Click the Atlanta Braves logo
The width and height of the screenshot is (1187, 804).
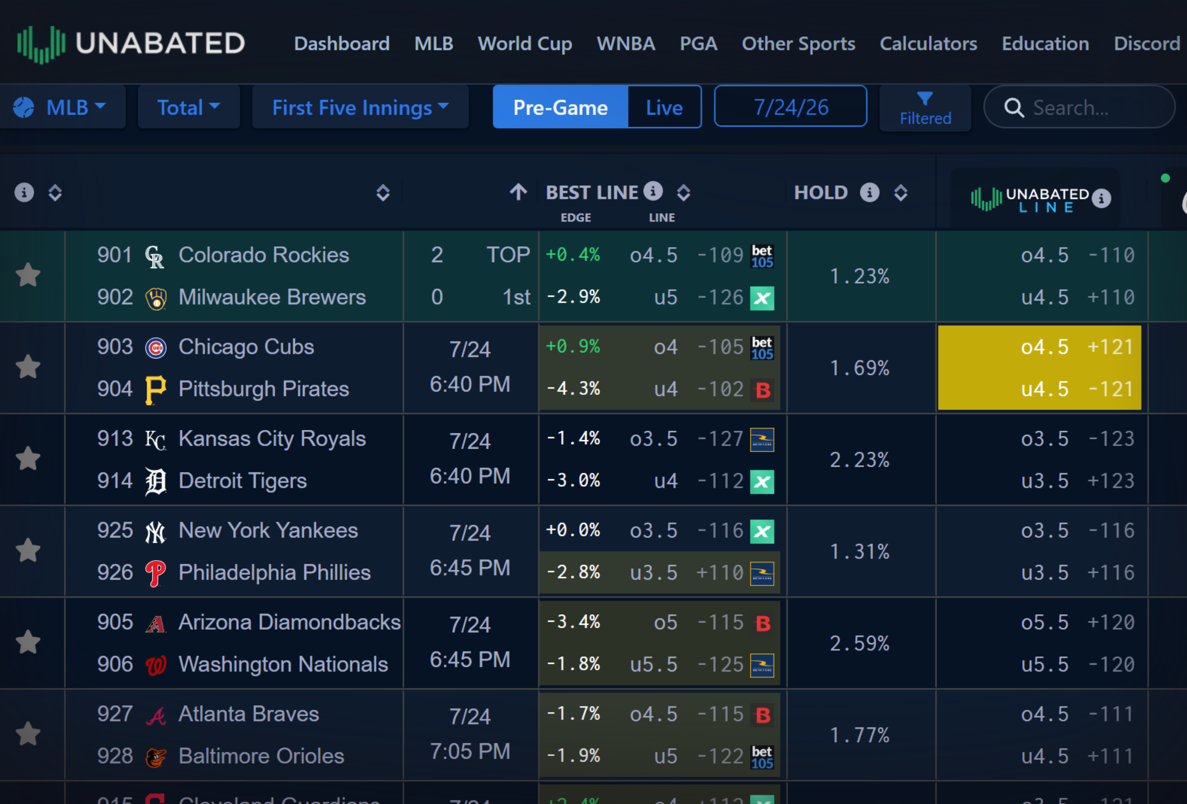[x=156, y=716]
